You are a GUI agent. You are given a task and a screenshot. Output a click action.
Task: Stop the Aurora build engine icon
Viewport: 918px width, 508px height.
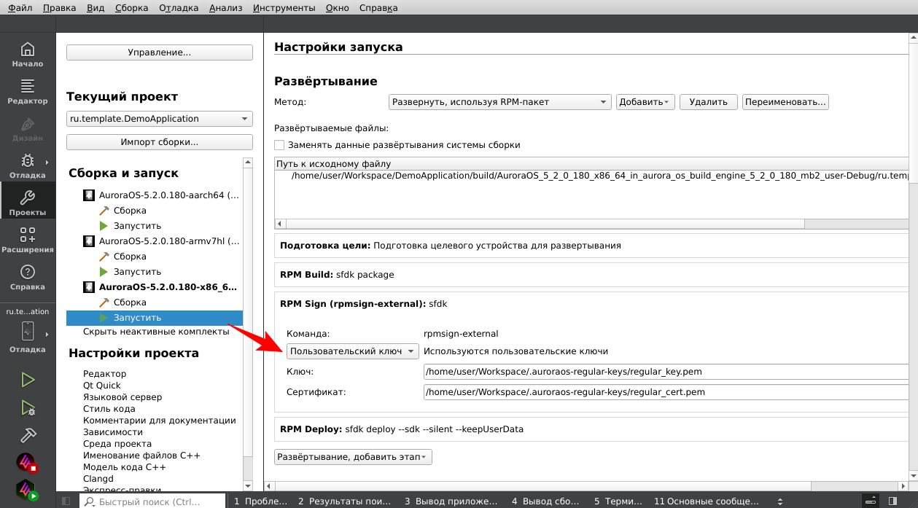point(28,463)
